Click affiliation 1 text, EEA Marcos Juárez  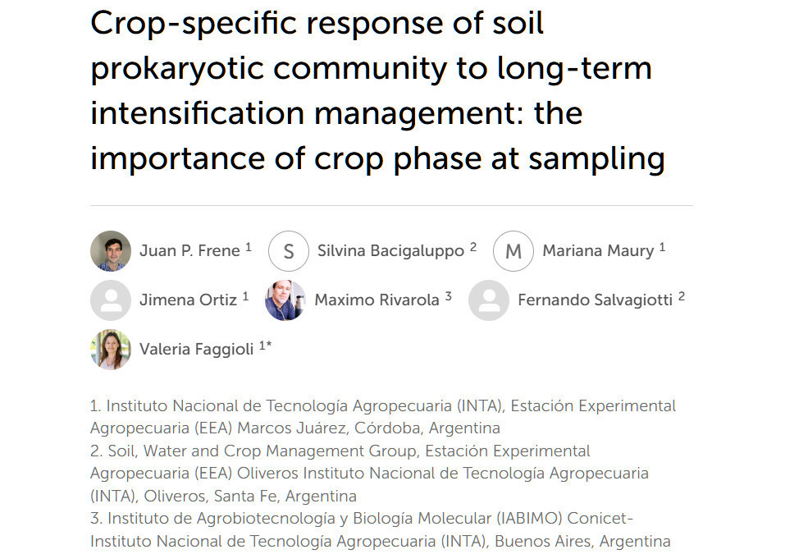[382, 417]
